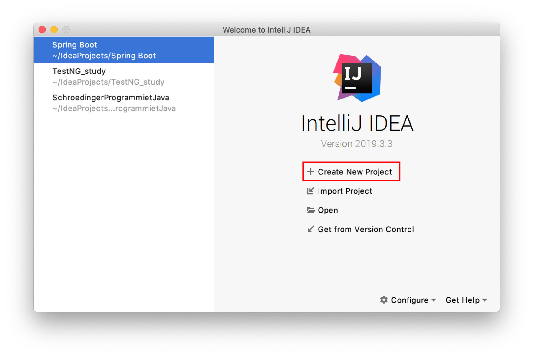This screenshot has width=533, height=356.
Task: Click the ~/IdeaProjects/TestNG_study path text
Action: click(108, 82)
